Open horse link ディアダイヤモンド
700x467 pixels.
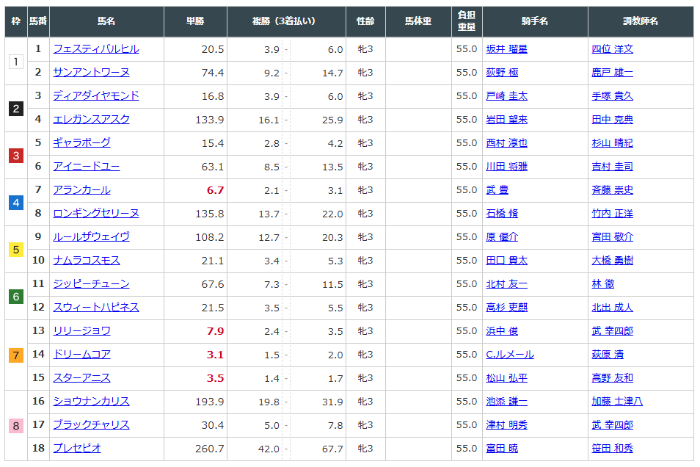pos(95,96)
